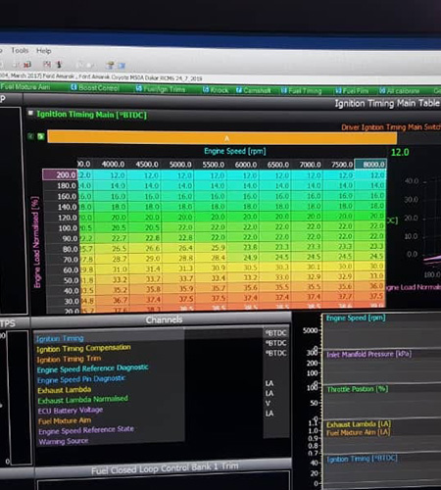
Task: Select the cell with value 24.9
Action: click(x=243, y=258)
